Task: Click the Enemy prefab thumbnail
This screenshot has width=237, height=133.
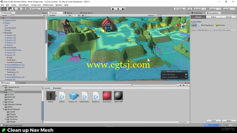Action: pos(51,95)
